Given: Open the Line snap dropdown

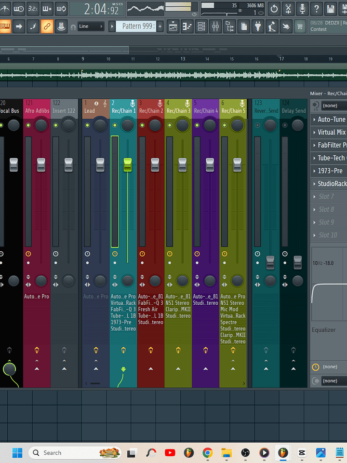Looking at the screenshot, I should (x=91, y=26).
